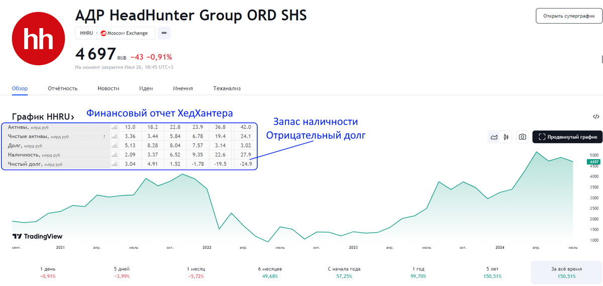
Task: Click the 27.9 cash value
Action: 247,155
